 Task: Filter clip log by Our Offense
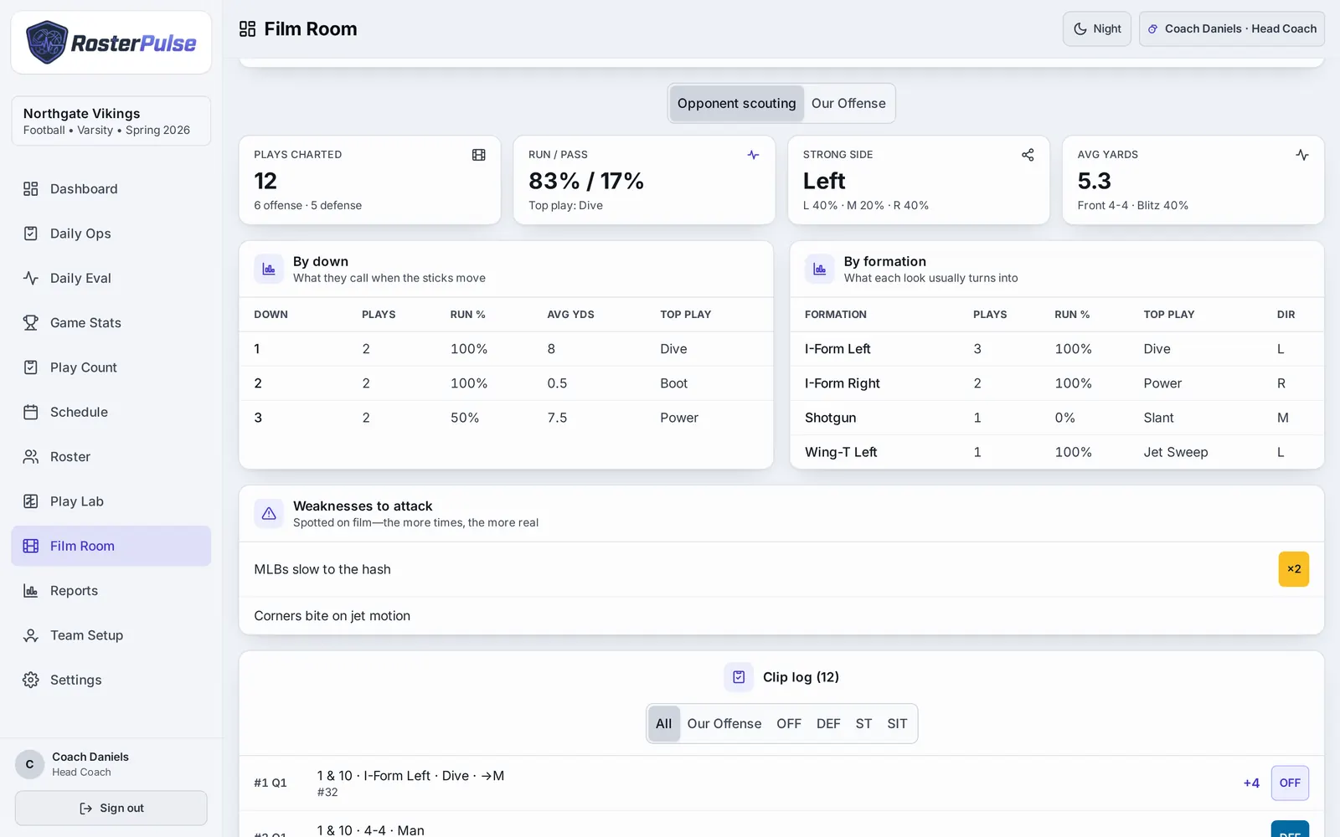coord(724,724)
